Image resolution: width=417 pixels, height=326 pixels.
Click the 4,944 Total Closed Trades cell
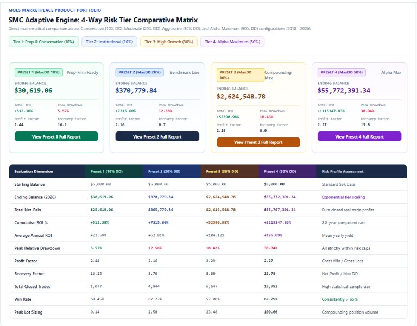coord(154,286)
